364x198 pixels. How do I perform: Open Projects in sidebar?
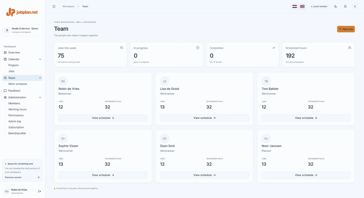13,65
